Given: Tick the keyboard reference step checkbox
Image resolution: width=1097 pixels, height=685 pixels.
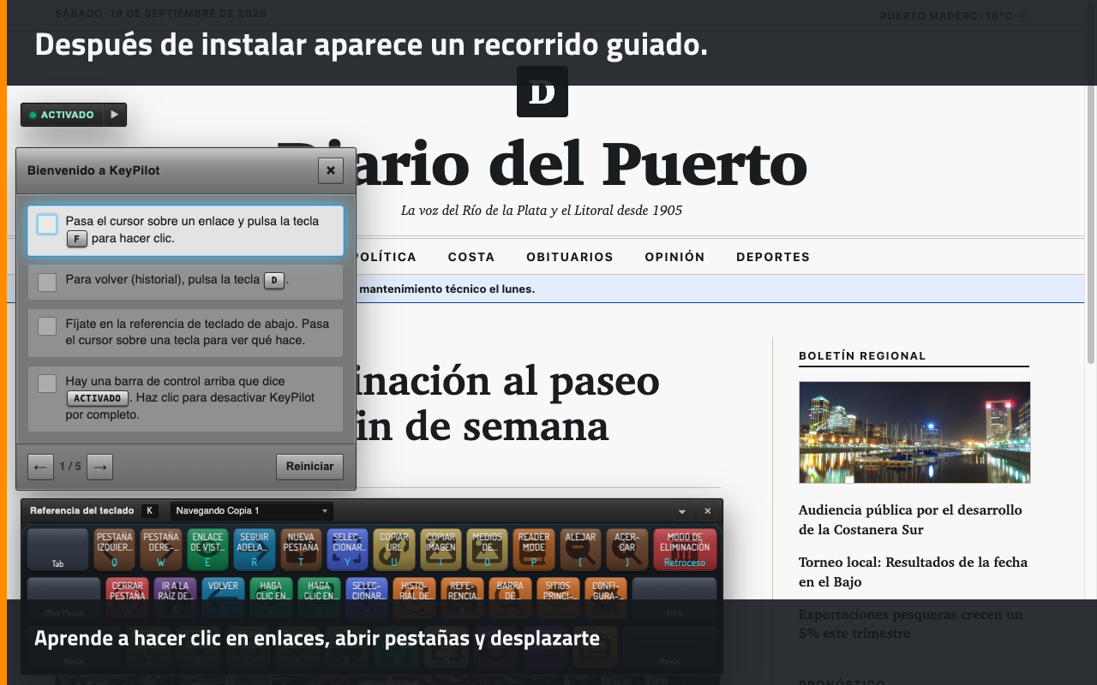Looking at the screenshot, I should 47,326.
